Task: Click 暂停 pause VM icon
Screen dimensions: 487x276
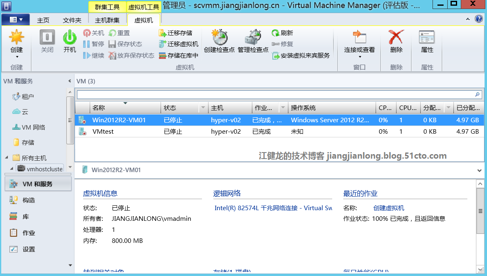Action: [x=87, y=44]
